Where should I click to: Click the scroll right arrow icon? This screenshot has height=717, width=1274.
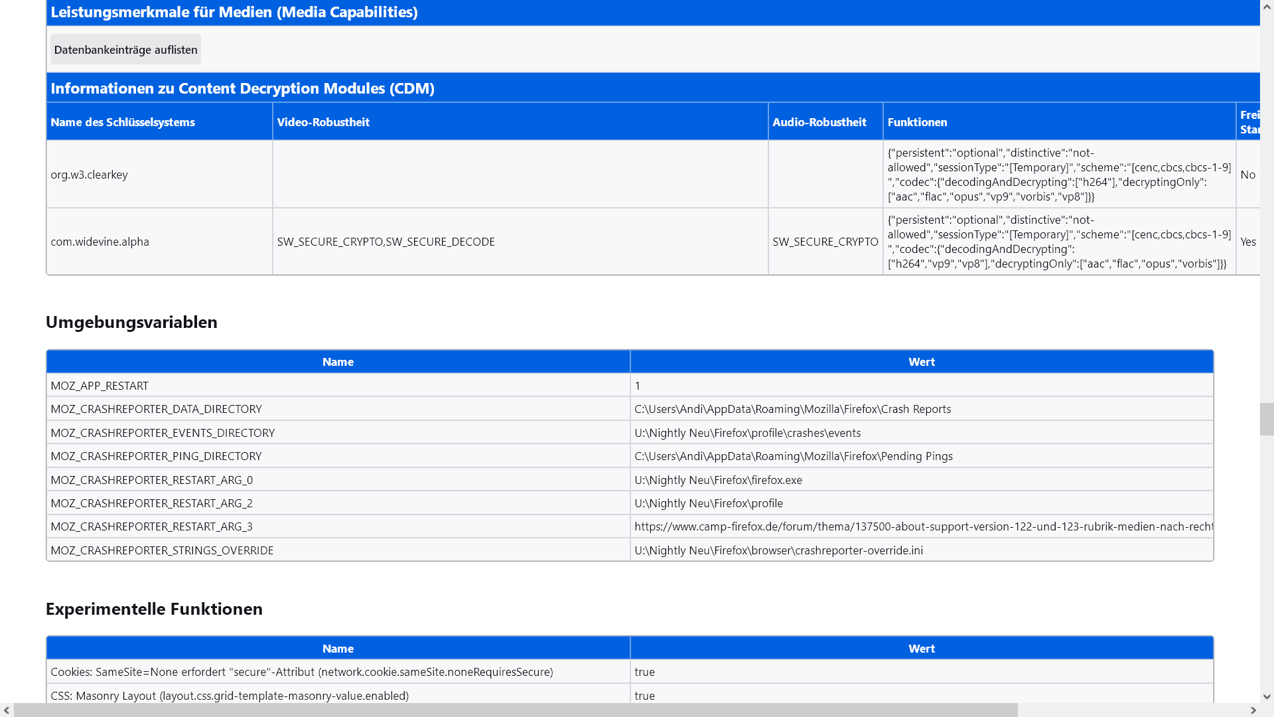tap(1253, 710)
